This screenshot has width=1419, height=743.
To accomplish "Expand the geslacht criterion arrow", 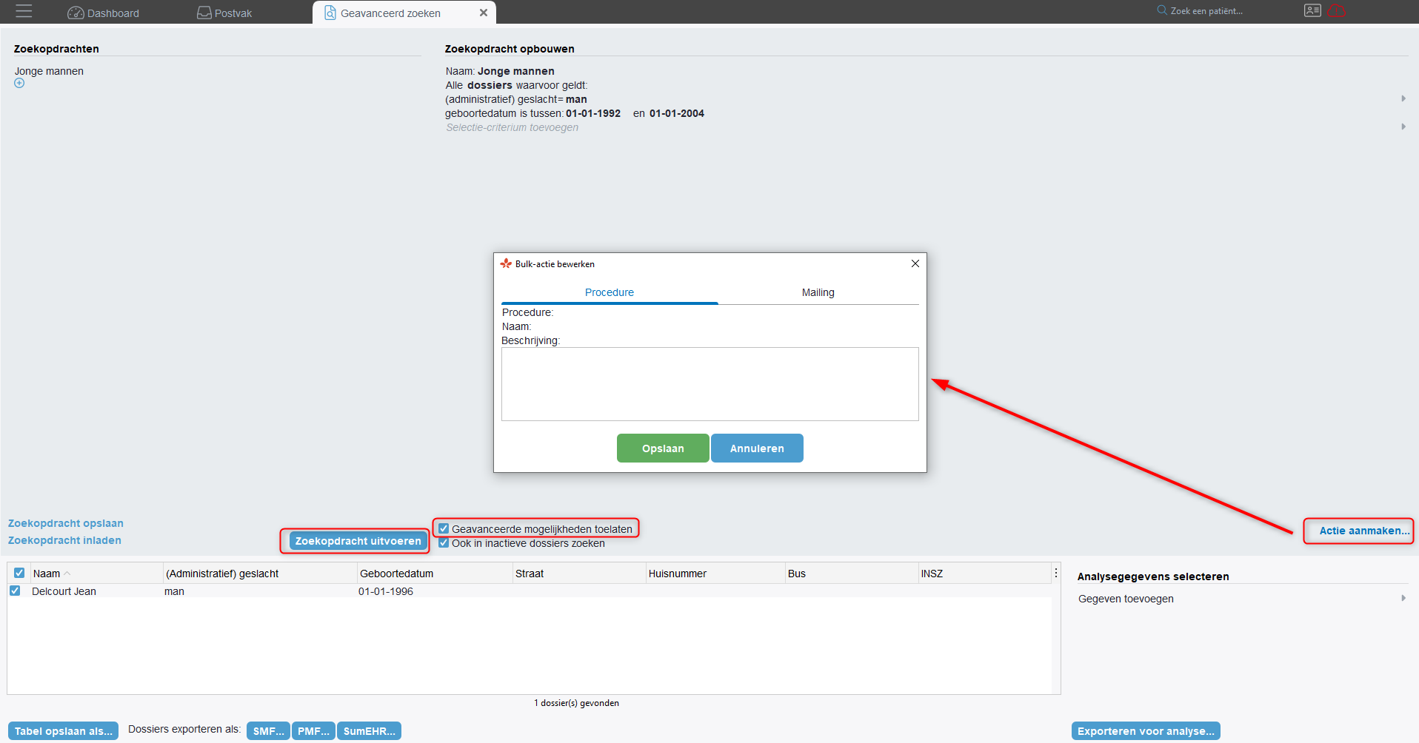I will click(x=1403, y=98).
